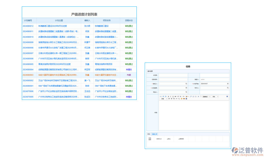Click the Redo arrow in editor toolbar
Viewport: 266px width, 159px height.
pos(165,96)
